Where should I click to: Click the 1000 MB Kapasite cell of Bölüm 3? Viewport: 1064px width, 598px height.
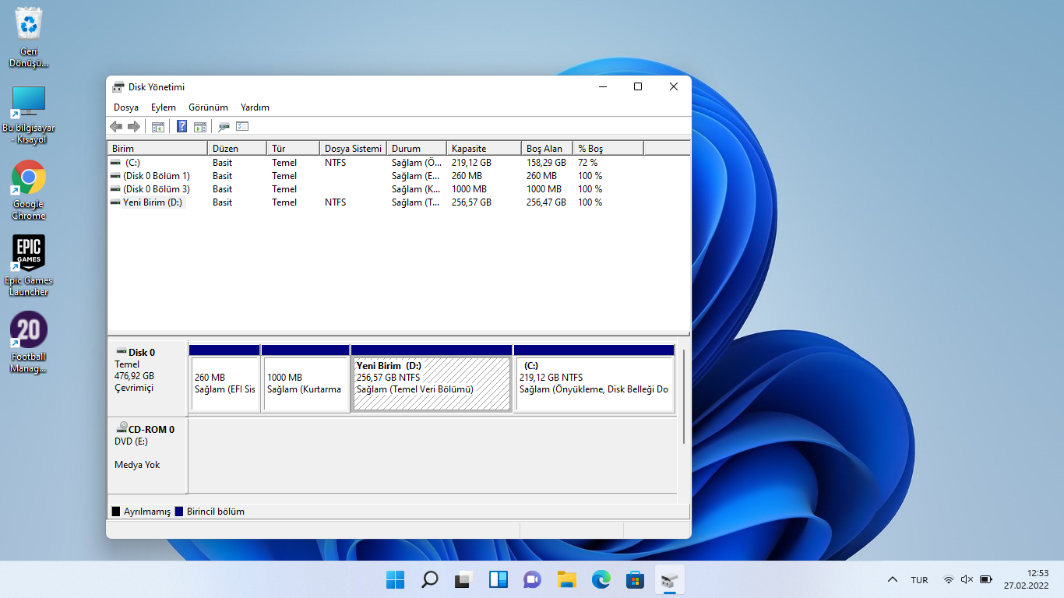tap(469, 189)
